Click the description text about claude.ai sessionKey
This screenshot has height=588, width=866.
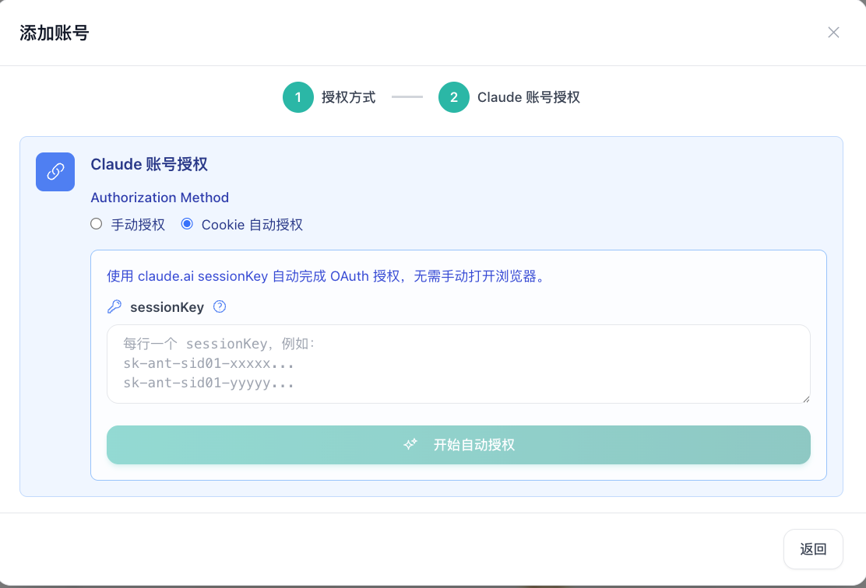326,276
